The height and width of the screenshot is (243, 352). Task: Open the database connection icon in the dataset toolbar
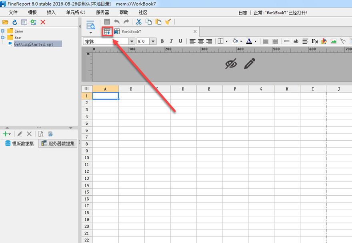pos(50,134)
